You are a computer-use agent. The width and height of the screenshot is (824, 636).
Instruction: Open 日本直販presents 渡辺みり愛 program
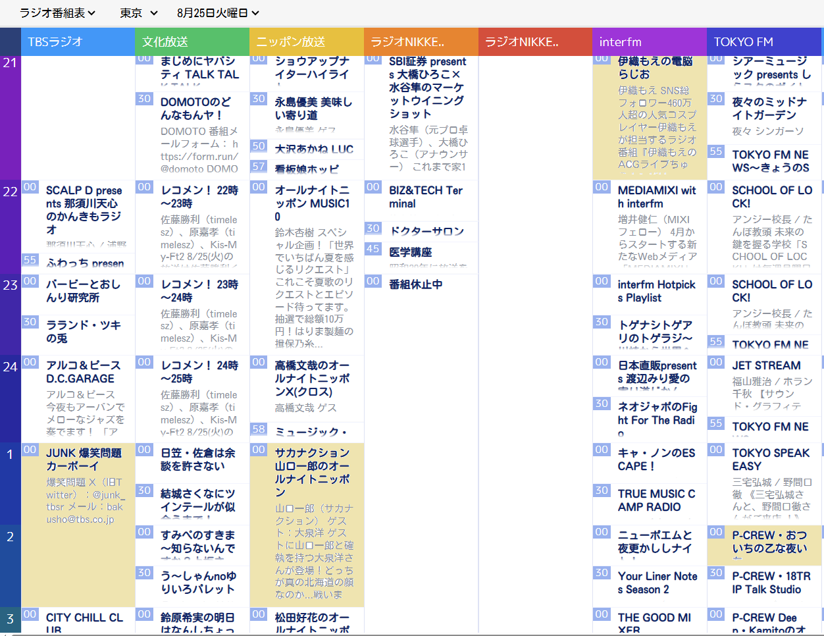pos(650,375)
